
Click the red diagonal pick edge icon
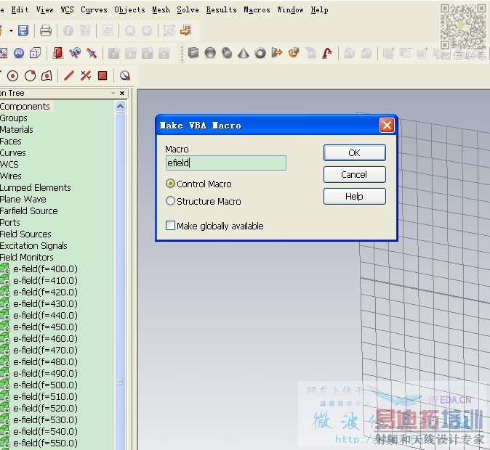tap(69, 75)
